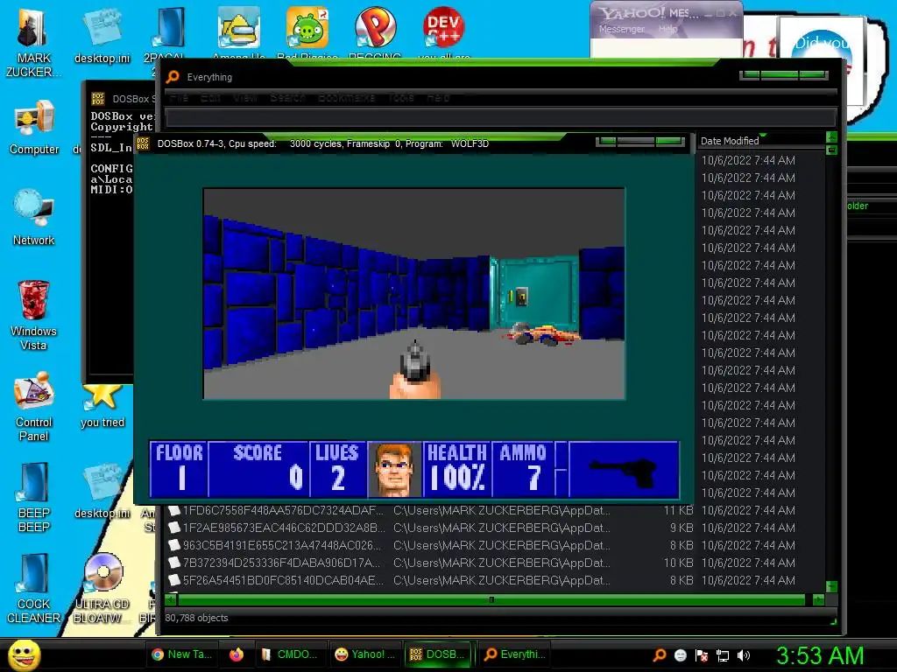Open the Edit menu in Everything

210,98
